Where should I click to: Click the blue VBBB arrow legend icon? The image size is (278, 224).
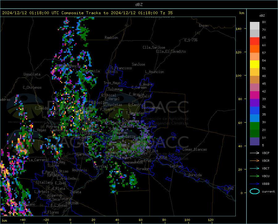[255, 184]
